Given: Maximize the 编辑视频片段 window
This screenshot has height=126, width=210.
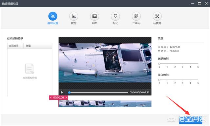Looking at the screenshot, I should [199, 4].
